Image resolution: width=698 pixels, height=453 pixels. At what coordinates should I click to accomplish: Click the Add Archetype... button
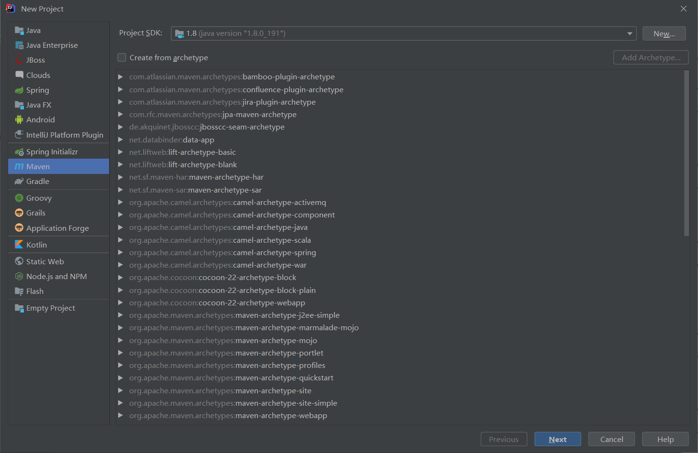pos(651,57)
